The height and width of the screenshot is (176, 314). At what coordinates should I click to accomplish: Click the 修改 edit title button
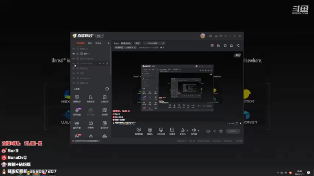tap(137, 43)
